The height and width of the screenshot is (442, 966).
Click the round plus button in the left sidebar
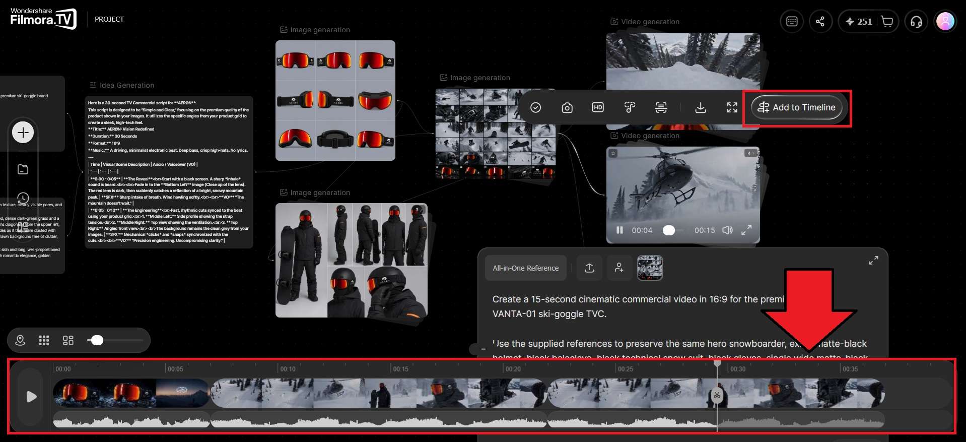tap(23, 133)
